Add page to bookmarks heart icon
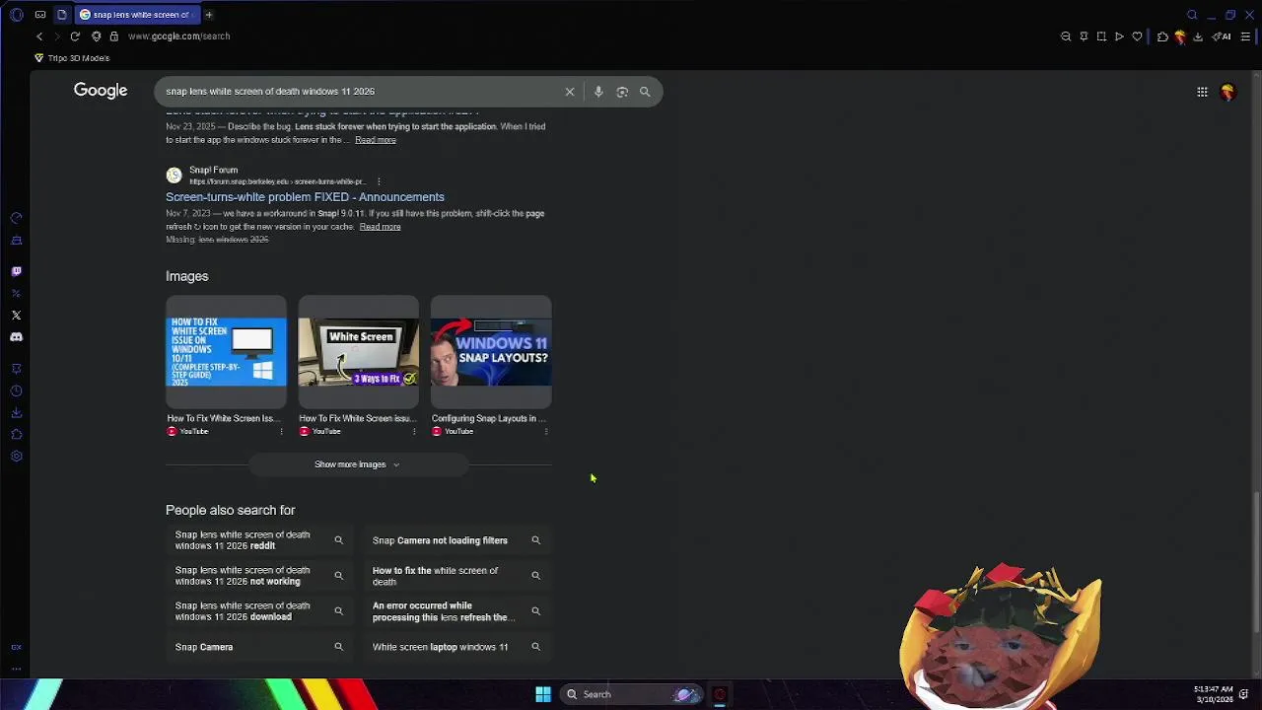The height and width of the screenshot is (710, 1262). point(1137,36)
